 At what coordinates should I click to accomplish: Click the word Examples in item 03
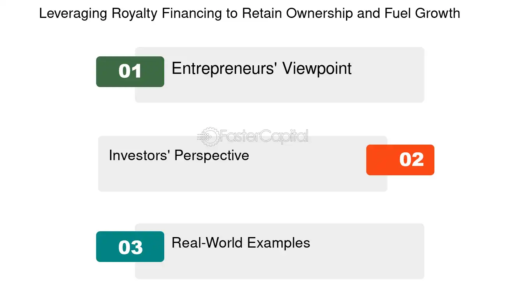[279, 243]
